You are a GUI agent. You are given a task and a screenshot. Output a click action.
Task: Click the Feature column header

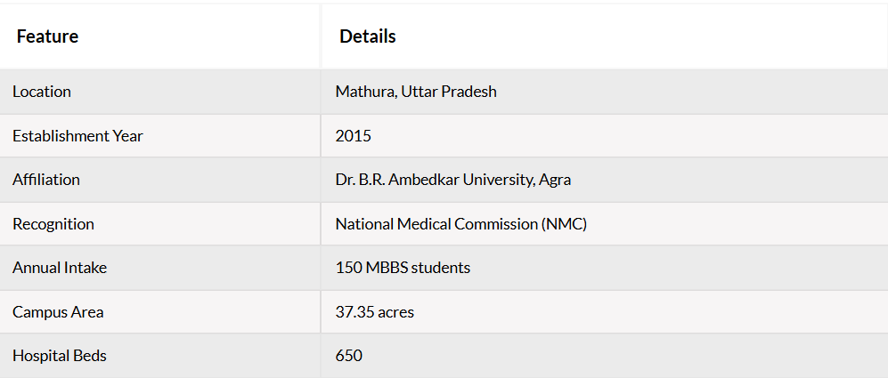tap(47, 36)
